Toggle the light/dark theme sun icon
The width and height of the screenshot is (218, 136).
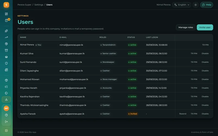coord(195,5)
